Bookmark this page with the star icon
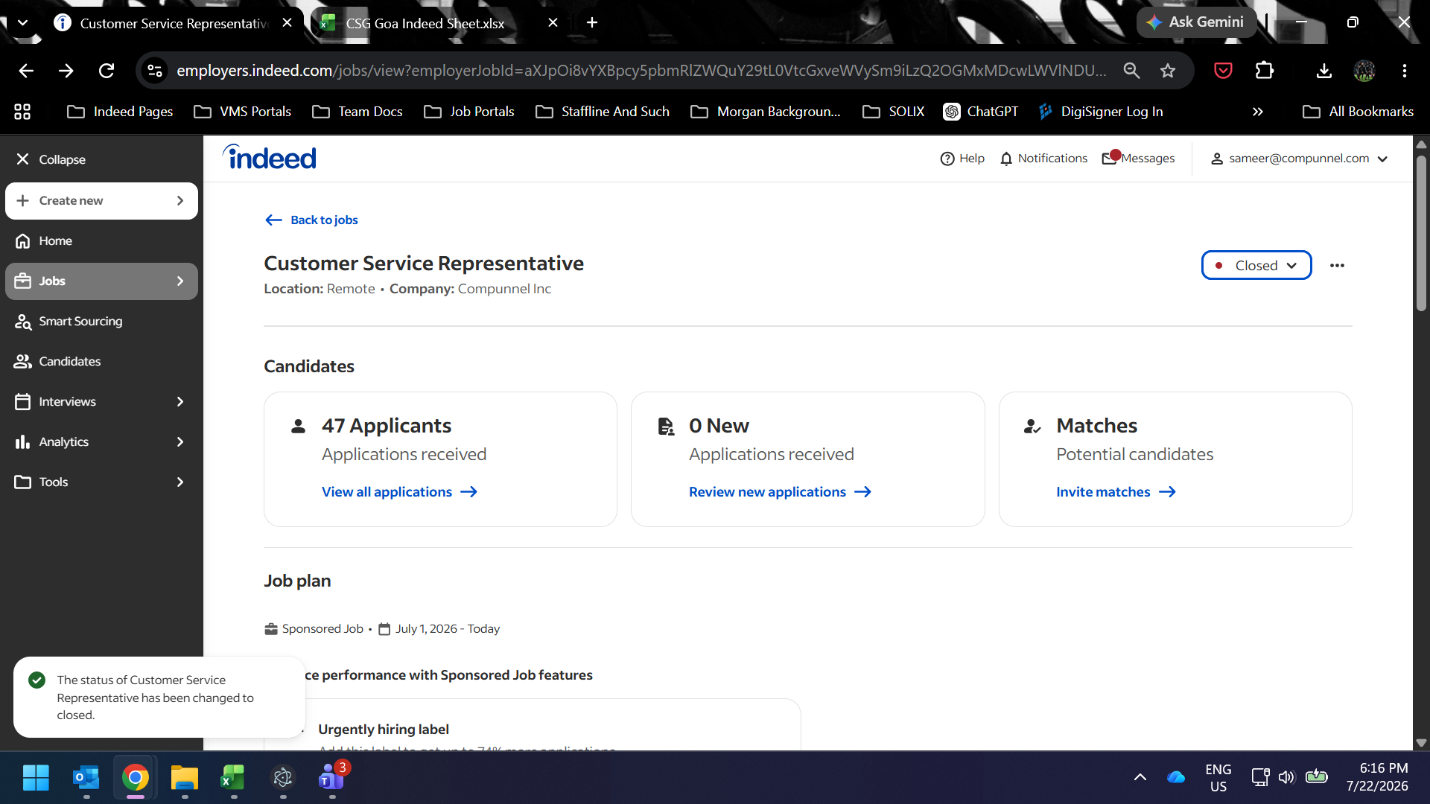 (1168, 71)
